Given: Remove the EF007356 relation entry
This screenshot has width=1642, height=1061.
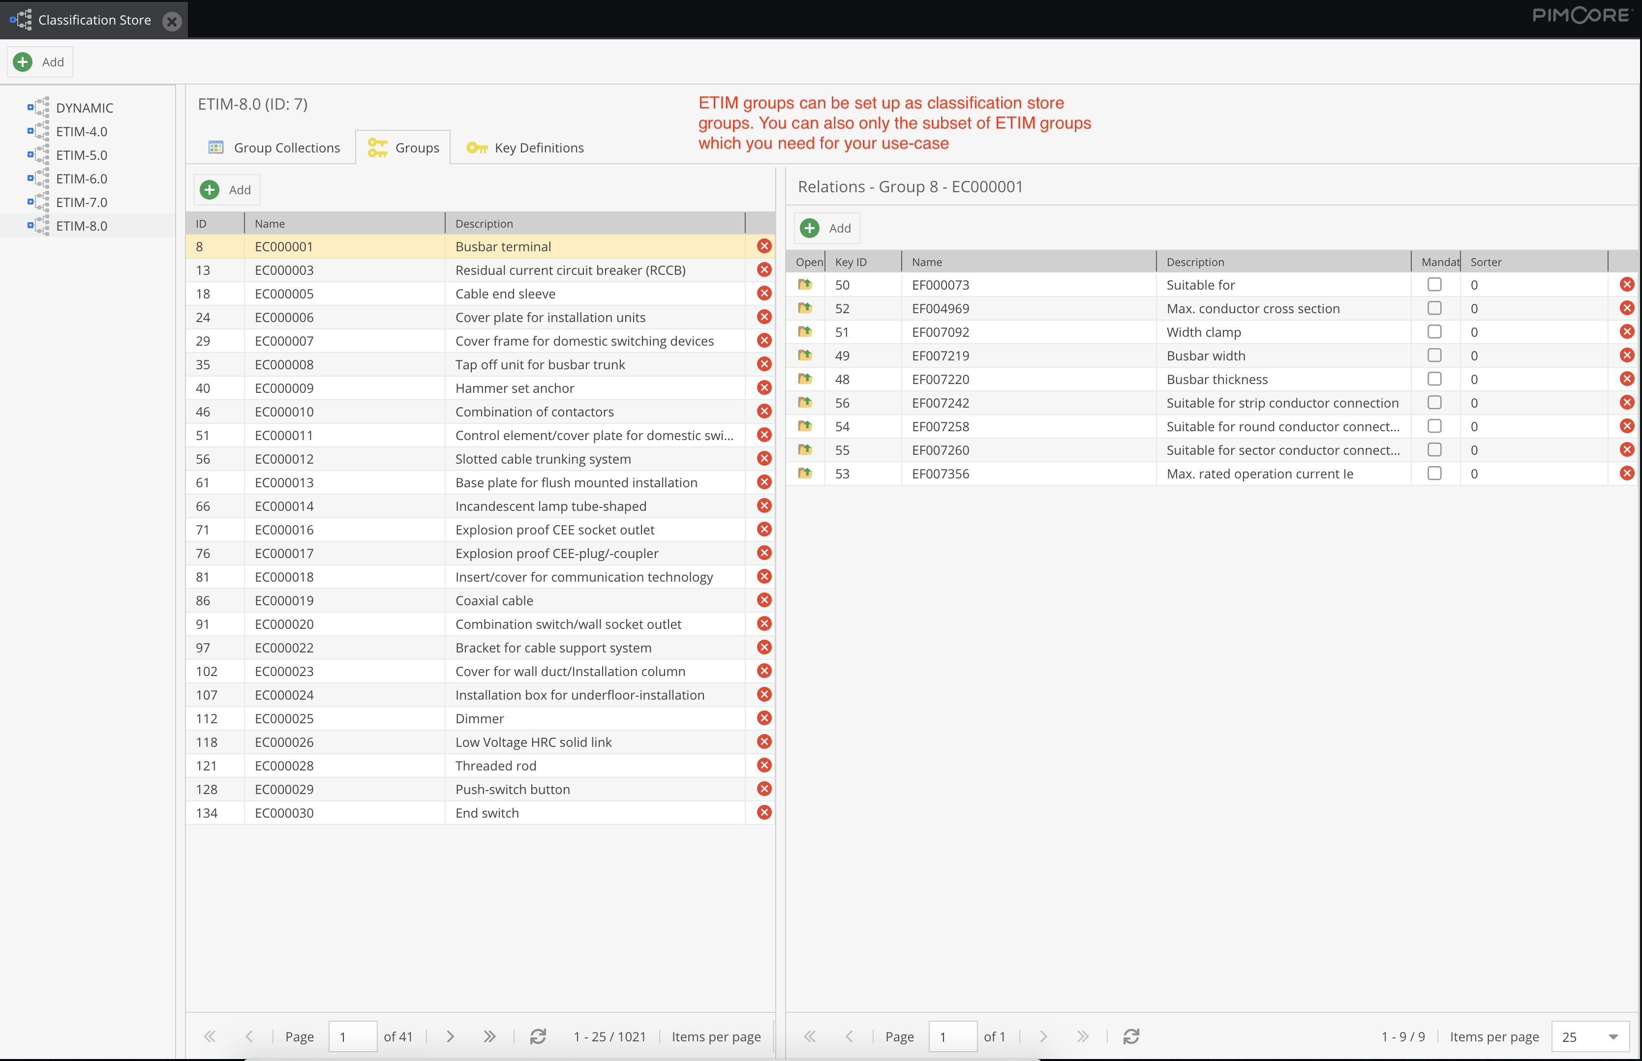Looking at the screenshot, I should click(1627, 473).
